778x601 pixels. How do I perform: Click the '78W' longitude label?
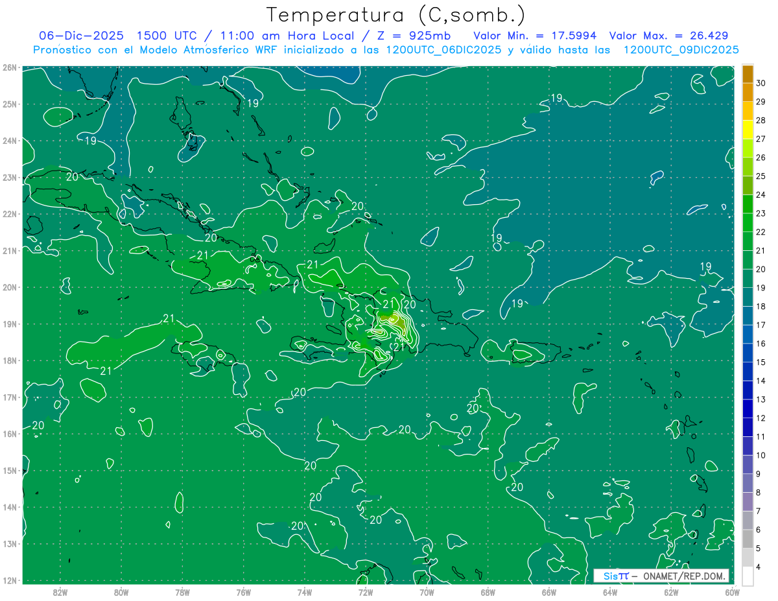click(x=182, y=592)
